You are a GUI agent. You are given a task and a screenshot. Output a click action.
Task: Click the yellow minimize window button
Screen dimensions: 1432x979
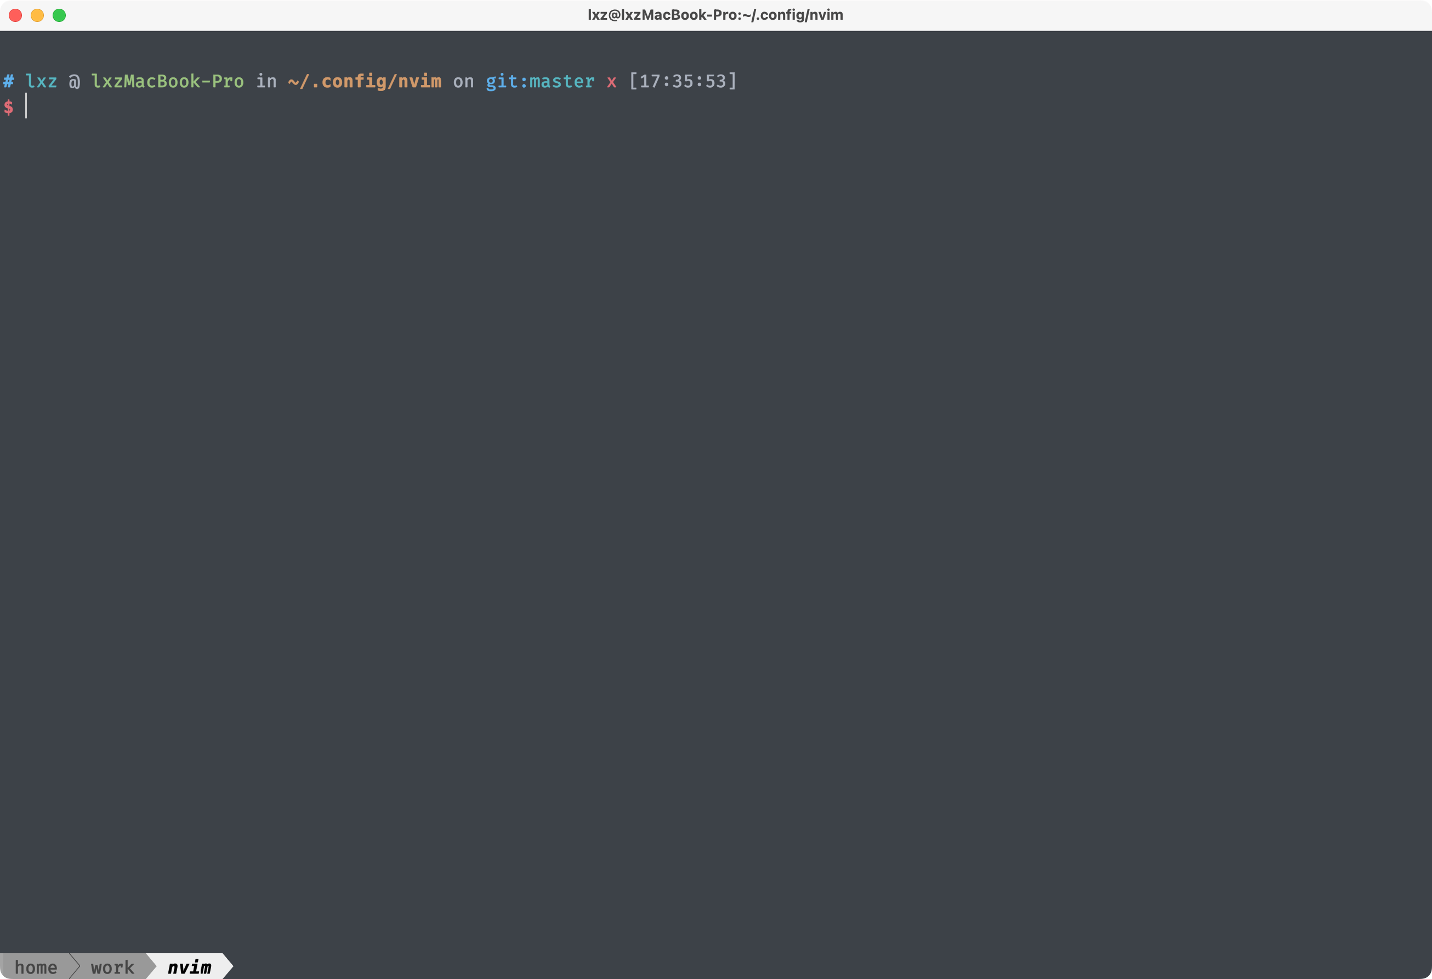[38, 15]
